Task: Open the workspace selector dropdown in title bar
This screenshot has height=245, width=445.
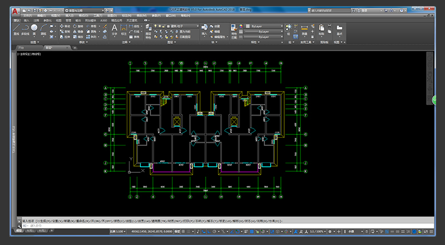Action: point(84,11)
